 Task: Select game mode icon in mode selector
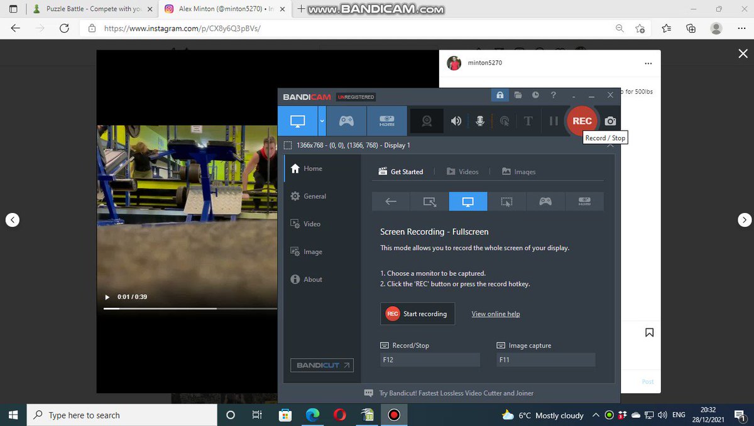tap(545, 201)
